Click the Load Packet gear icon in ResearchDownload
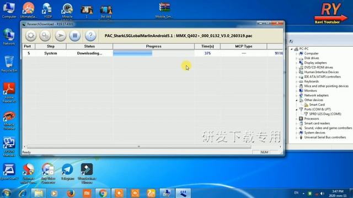 [31, 35]
